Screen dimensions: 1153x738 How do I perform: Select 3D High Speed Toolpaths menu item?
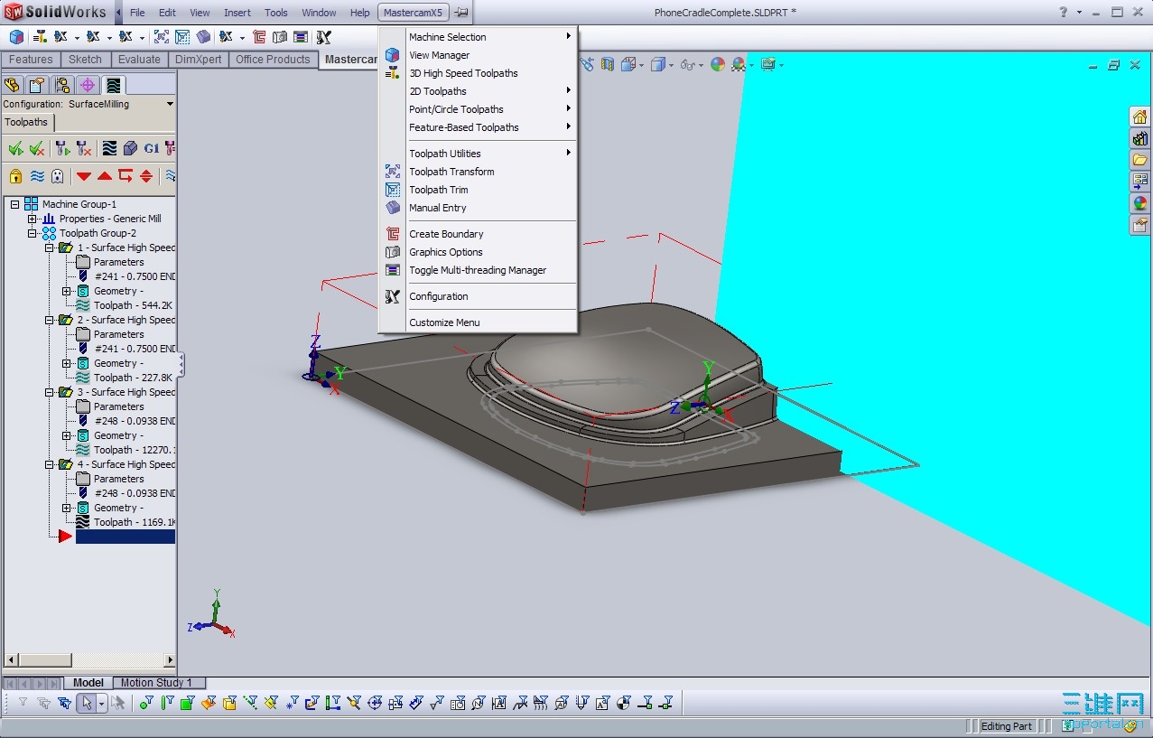click(x=463, y=73)
